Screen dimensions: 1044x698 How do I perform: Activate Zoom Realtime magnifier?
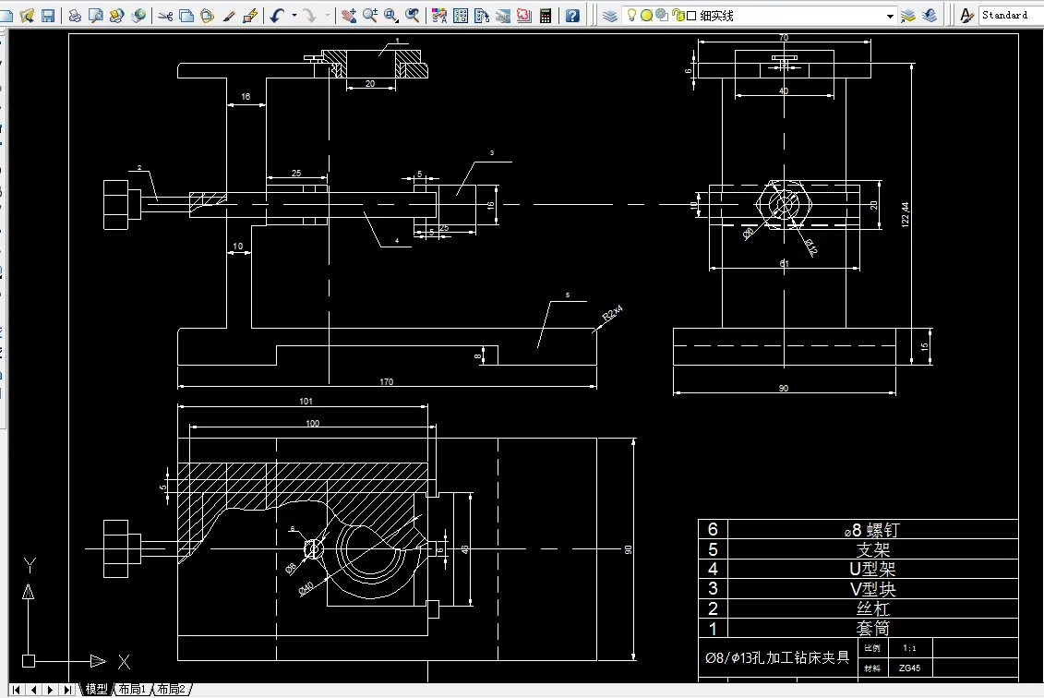click(369, 16)
